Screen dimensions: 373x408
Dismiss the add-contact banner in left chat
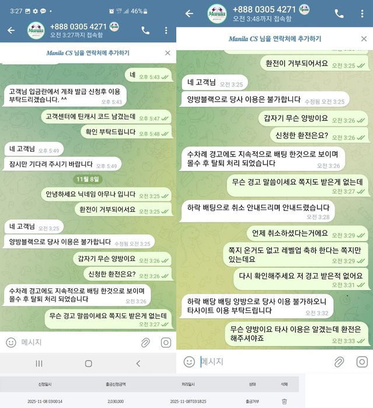168,53
